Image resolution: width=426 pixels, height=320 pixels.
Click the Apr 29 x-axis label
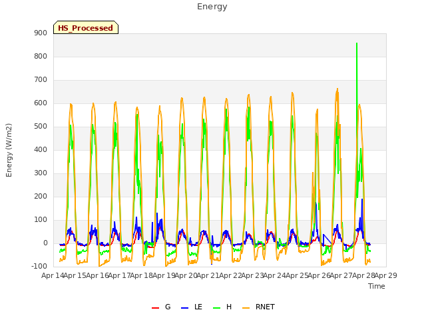pyautogui.click(x=386, y=275)
